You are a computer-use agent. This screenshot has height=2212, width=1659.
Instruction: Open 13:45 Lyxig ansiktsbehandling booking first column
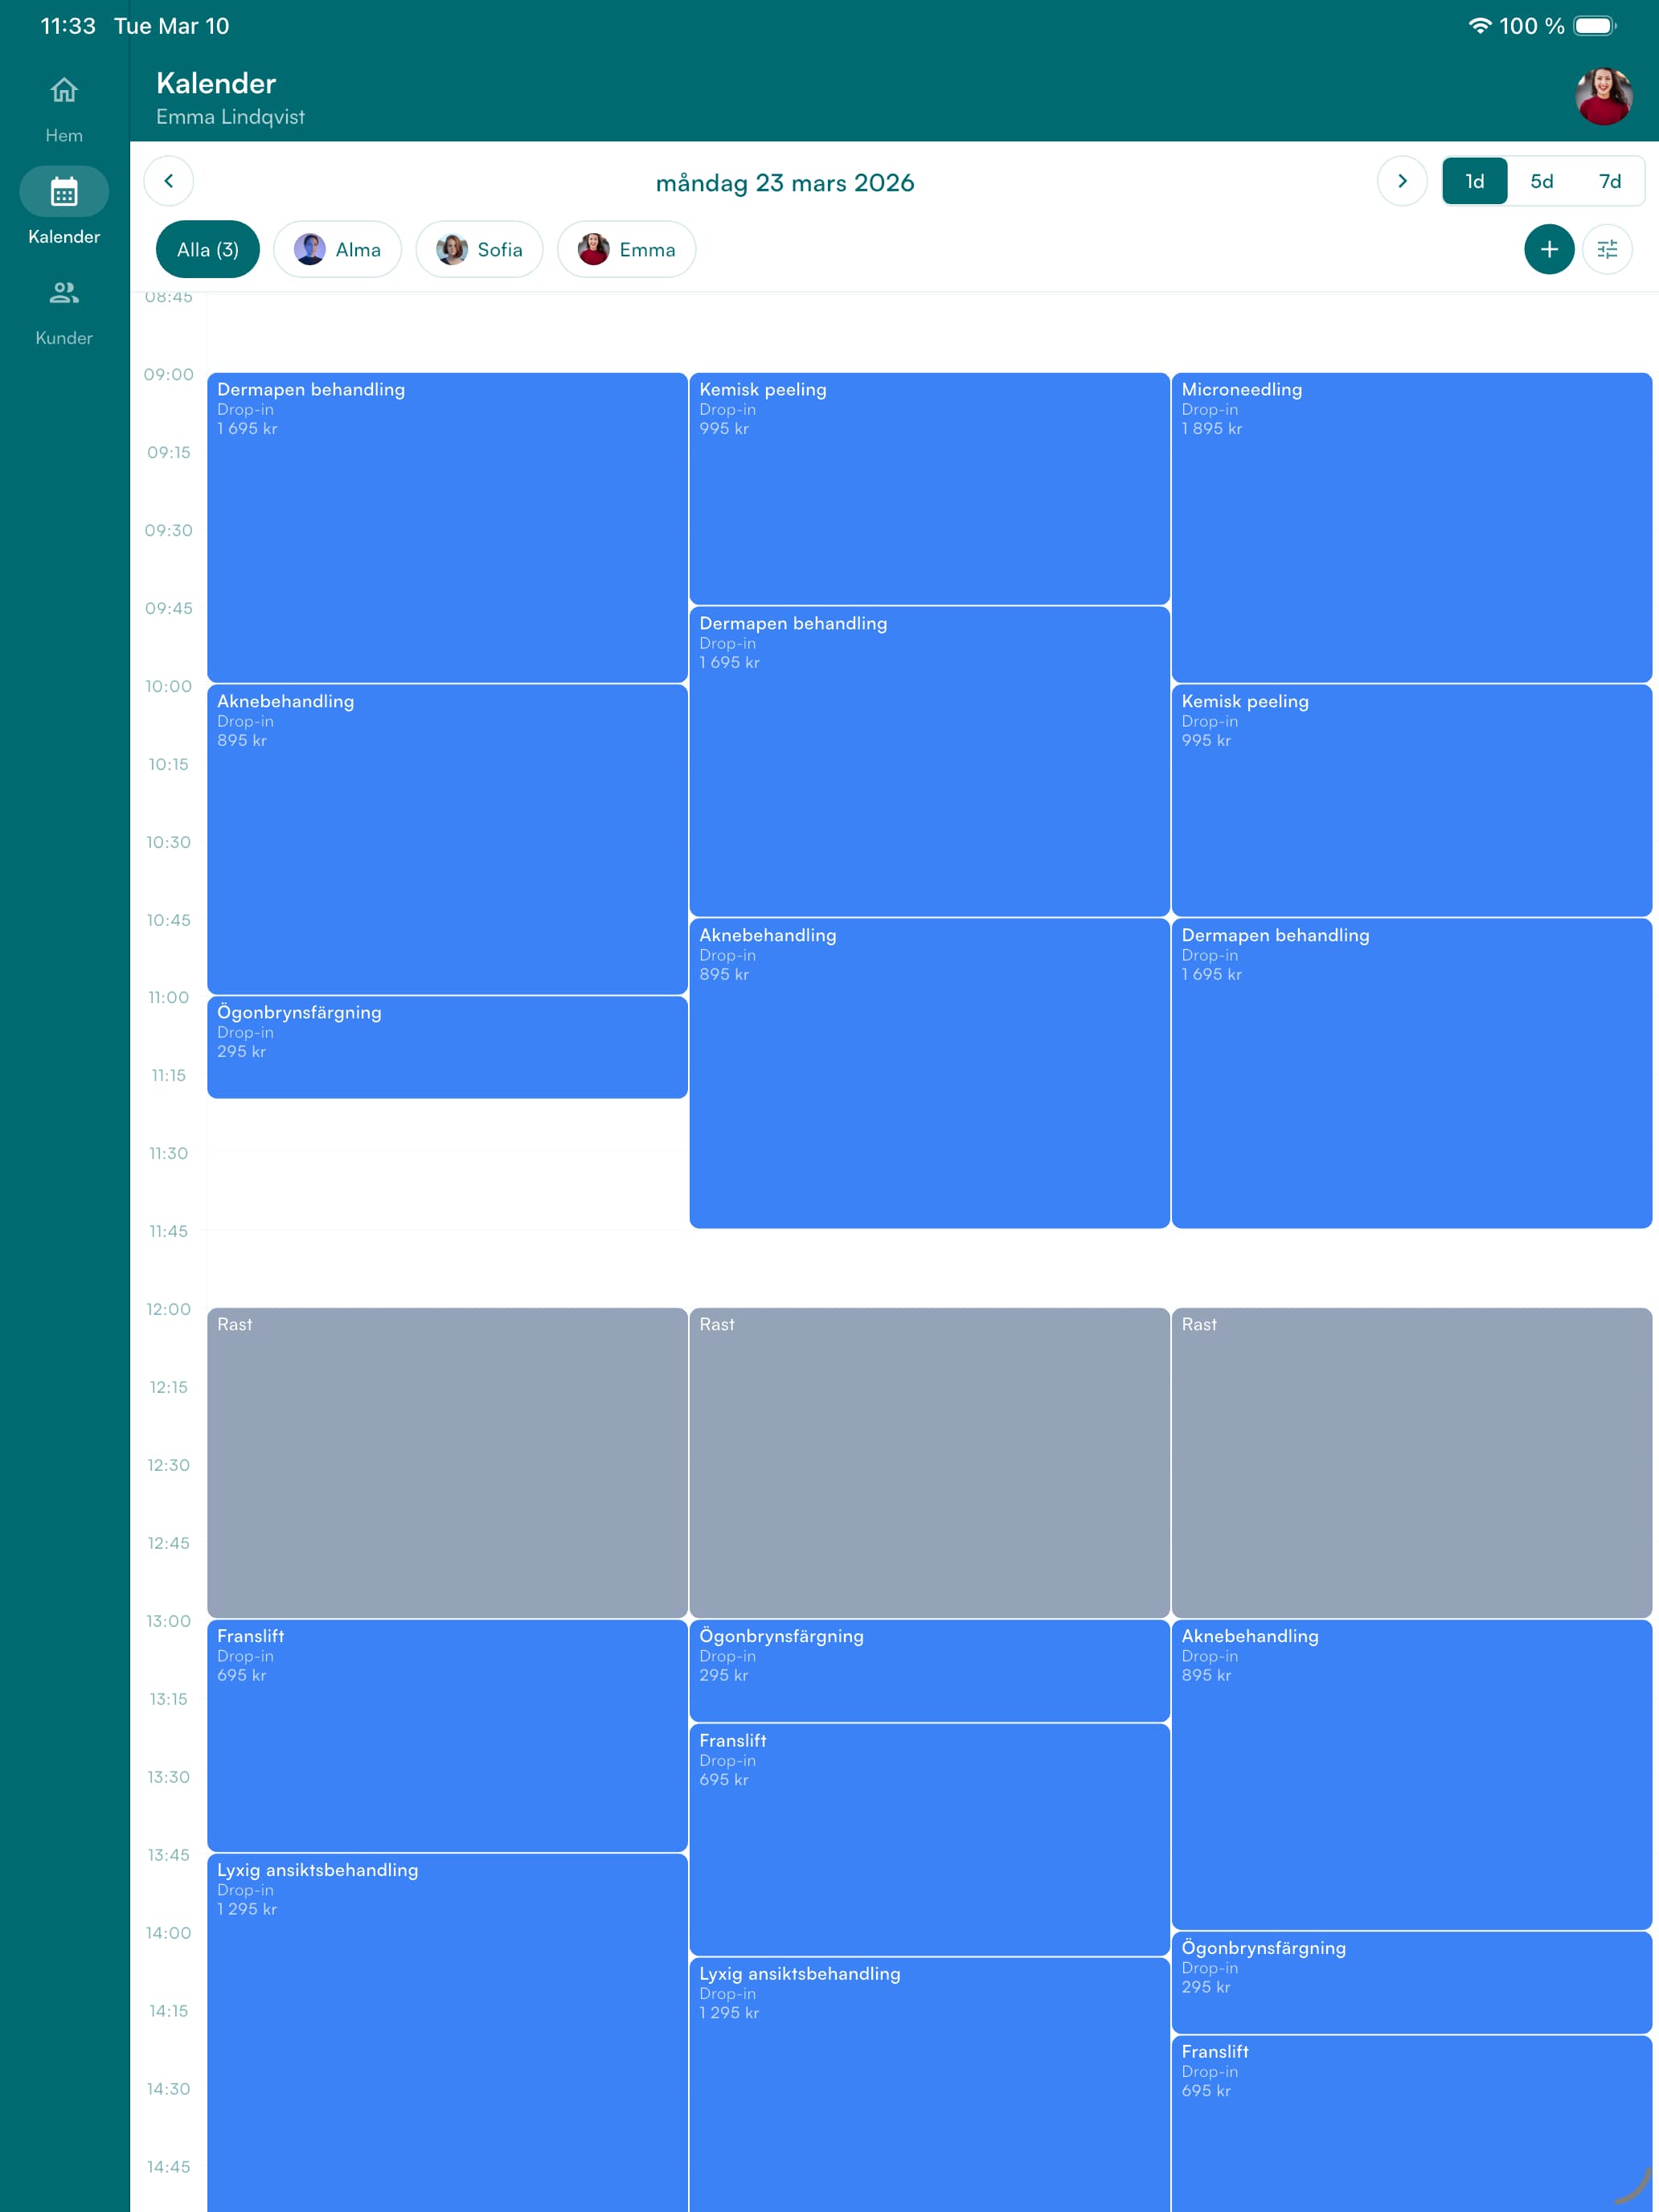coord(447,2033)
